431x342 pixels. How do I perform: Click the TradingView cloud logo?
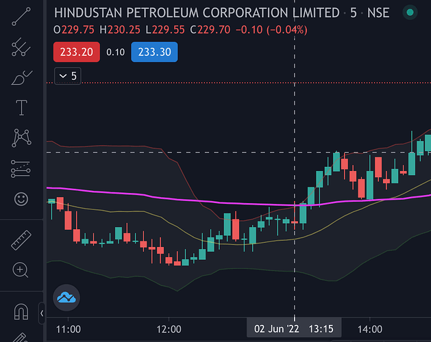pyautogui.click(x=67, y=298)
